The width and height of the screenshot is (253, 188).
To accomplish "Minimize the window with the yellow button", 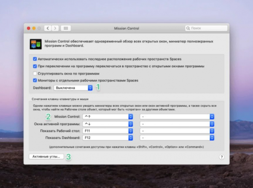I will 34,28.
